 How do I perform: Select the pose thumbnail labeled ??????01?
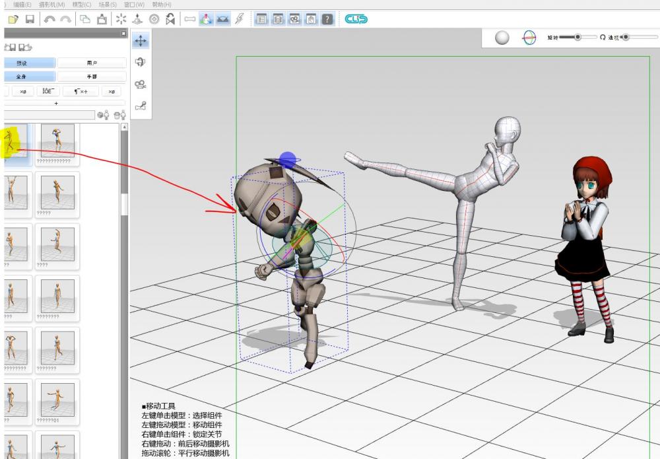57,402
